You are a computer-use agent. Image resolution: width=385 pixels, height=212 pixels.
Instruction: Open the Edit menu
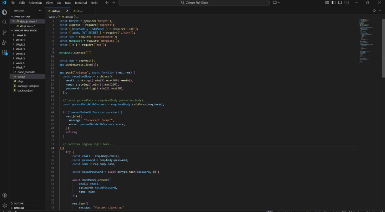(x=22, y=3)
